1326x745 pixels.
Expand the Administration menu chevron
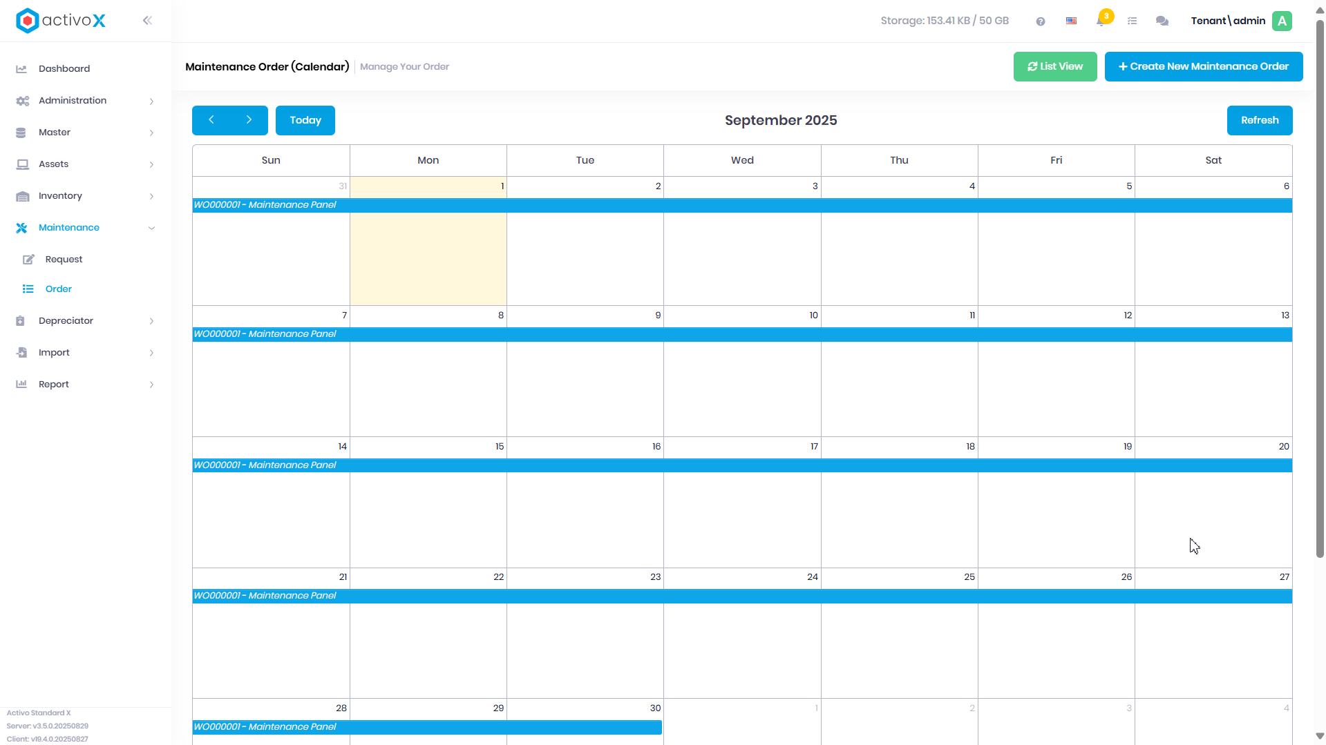pos(151,101)
